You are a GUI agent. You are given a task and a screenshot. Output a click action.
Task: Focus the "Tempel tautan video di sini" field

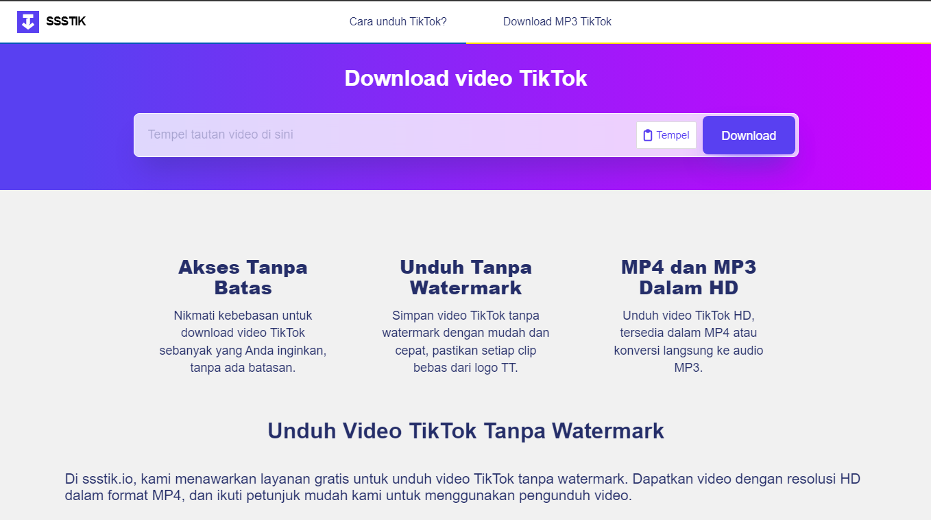(x=384, y=135)
